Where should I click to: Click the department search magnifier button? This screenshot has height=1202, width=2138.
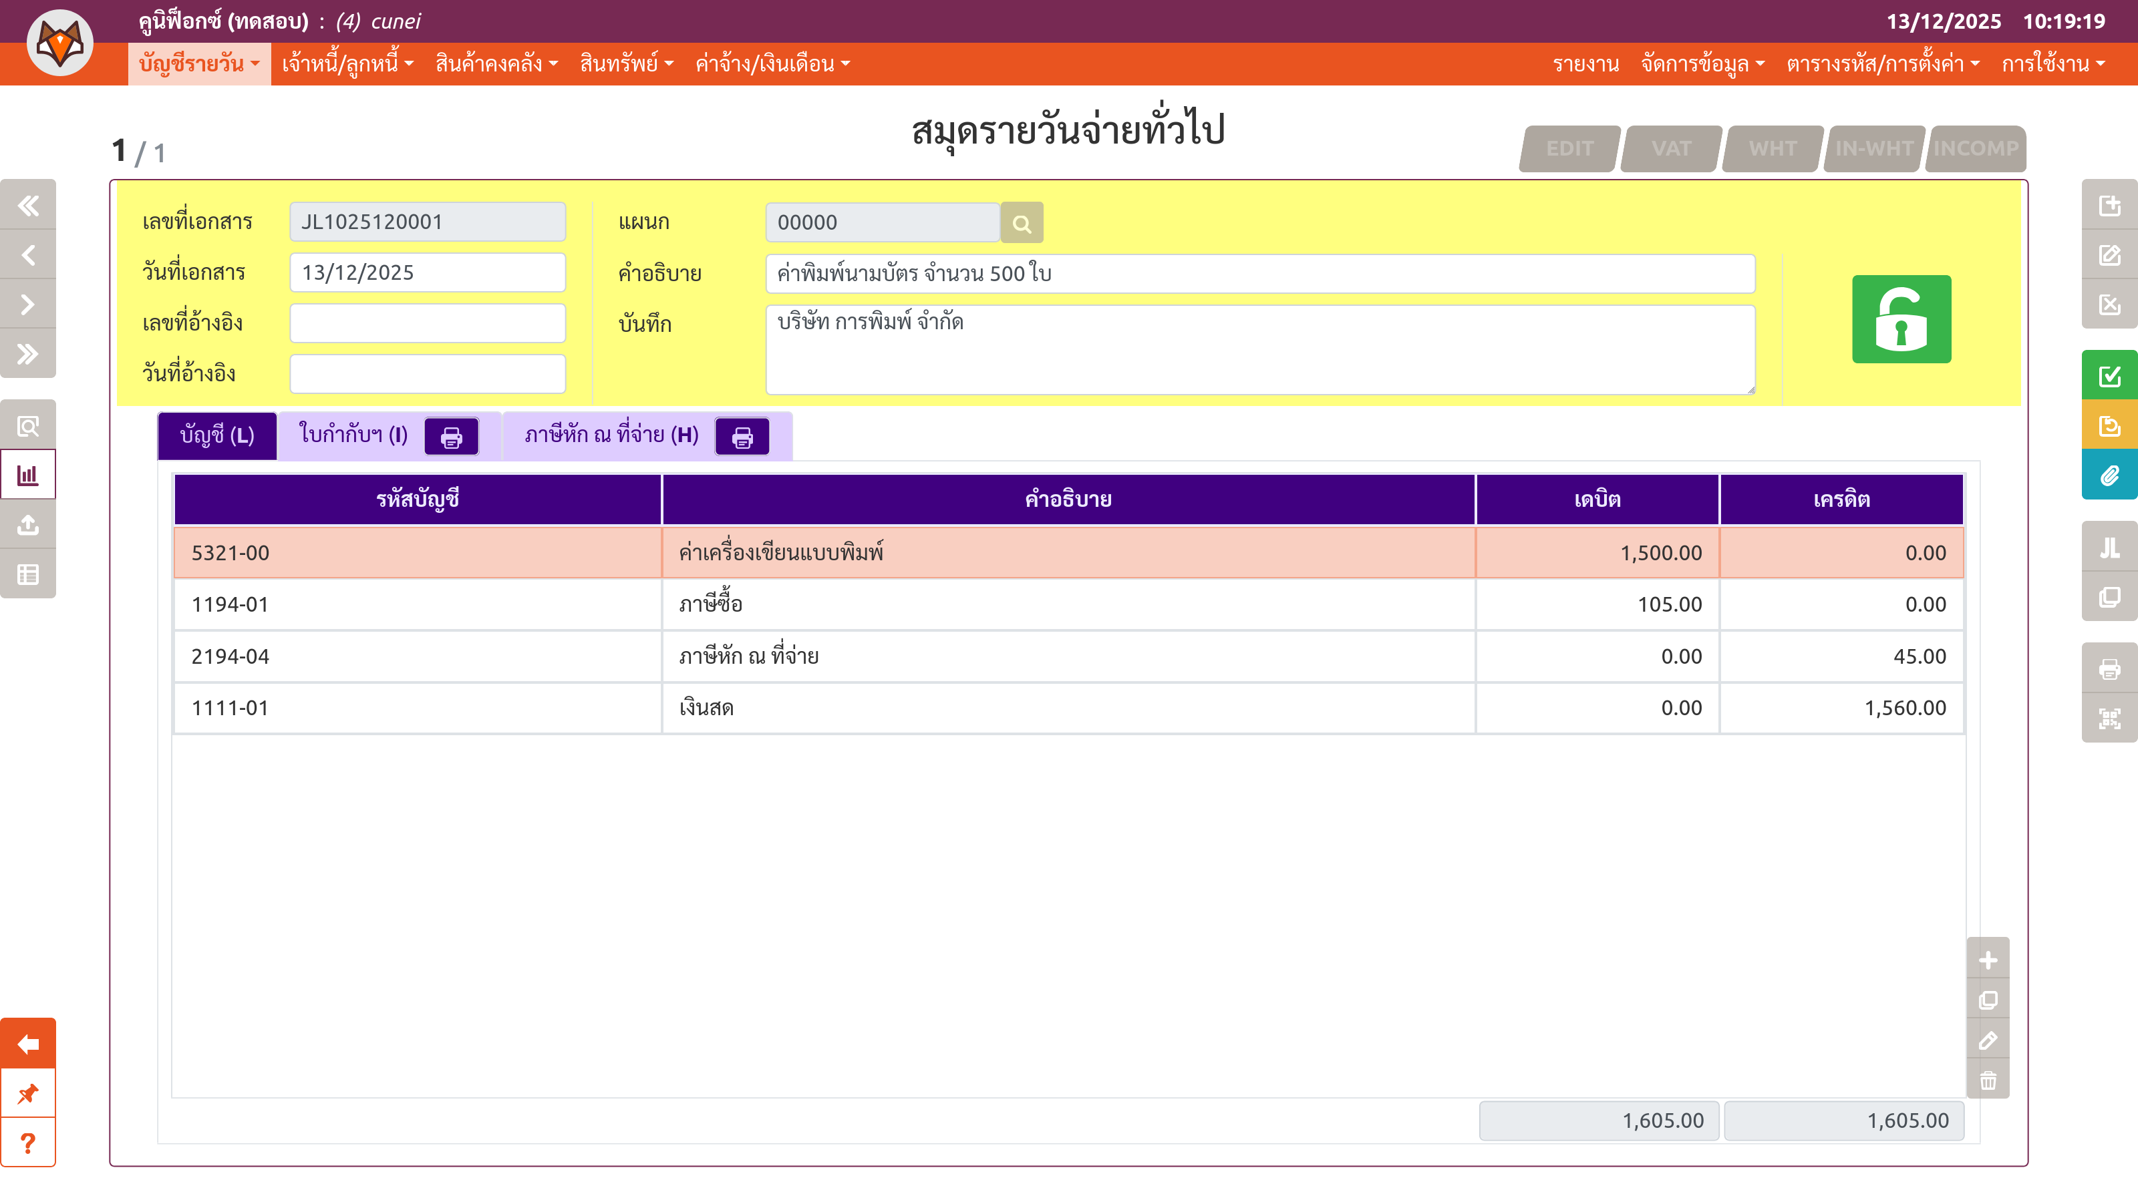pos(1021,223)
